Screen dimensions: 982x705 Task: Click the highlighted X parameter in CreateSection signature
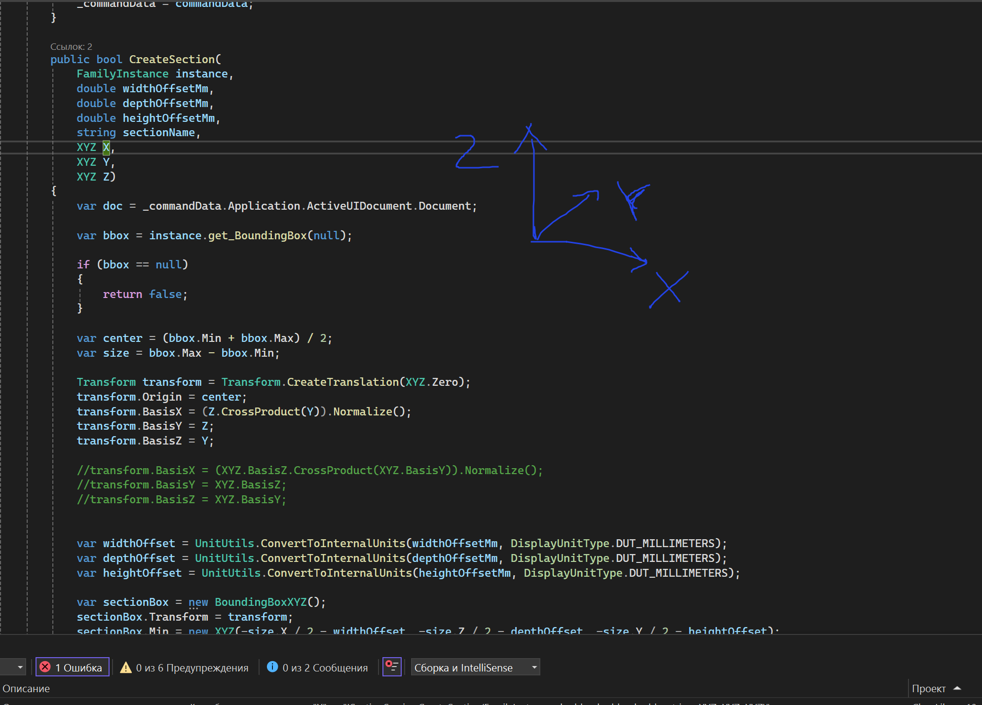point(106,147)
